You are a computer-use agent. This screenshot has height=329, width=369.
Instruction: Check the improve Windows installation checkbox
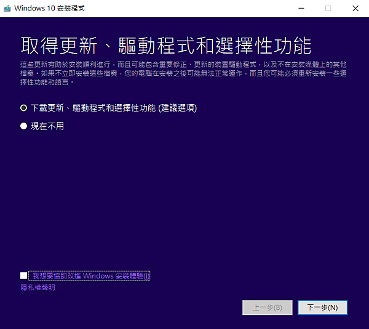tap(23, 275)
